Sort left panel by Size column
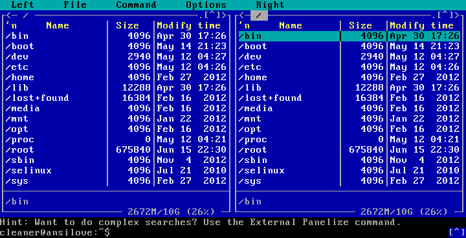 point(128,26)
